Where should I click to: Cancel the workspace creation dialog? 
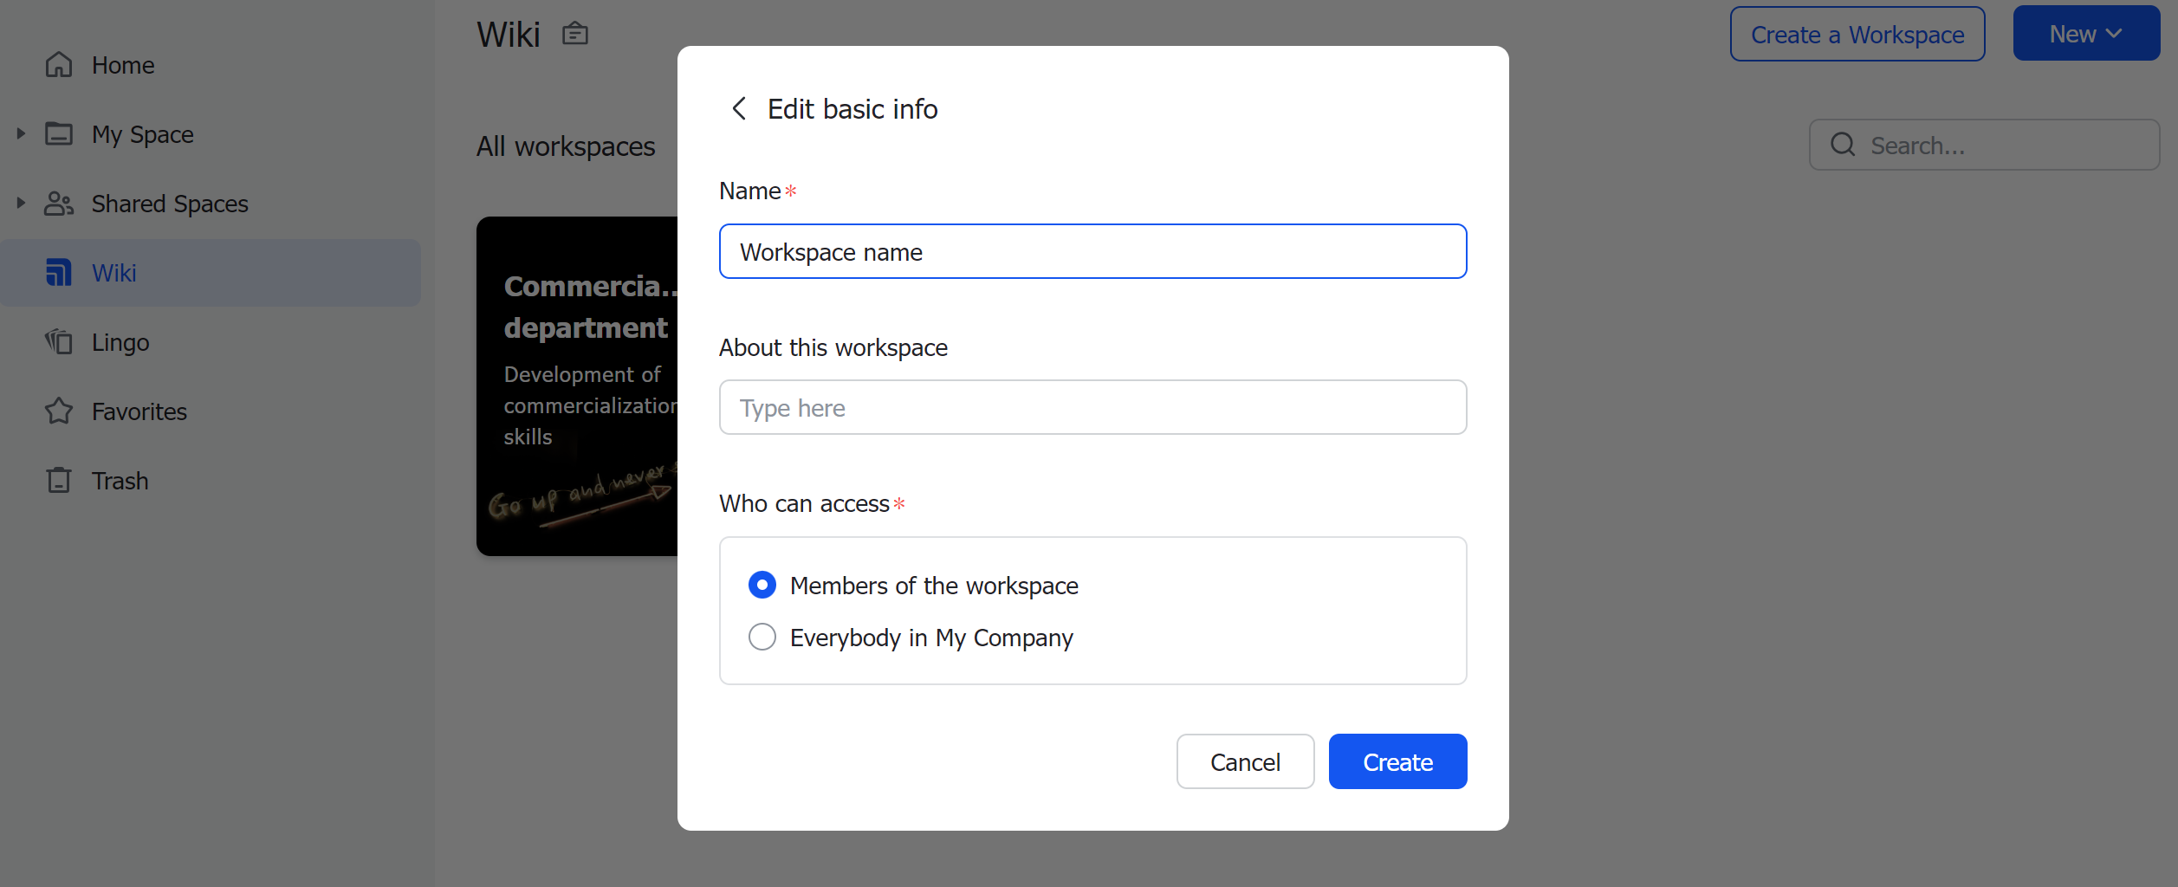1245,761
